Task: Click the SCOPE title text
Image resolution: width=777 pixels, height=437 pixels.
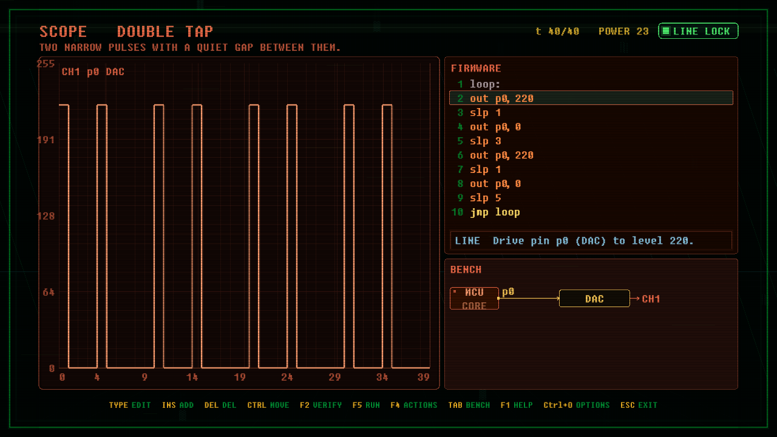Action: (x=63, y=32)
